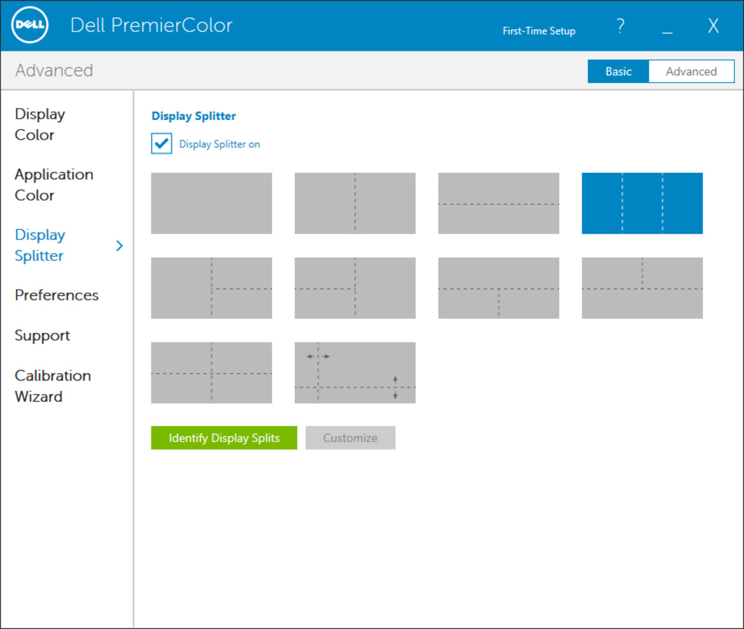Select the two-column vertical split layout
Image resolution: width=744 pixels, height=629 pixels.
(x=355, y=203)
